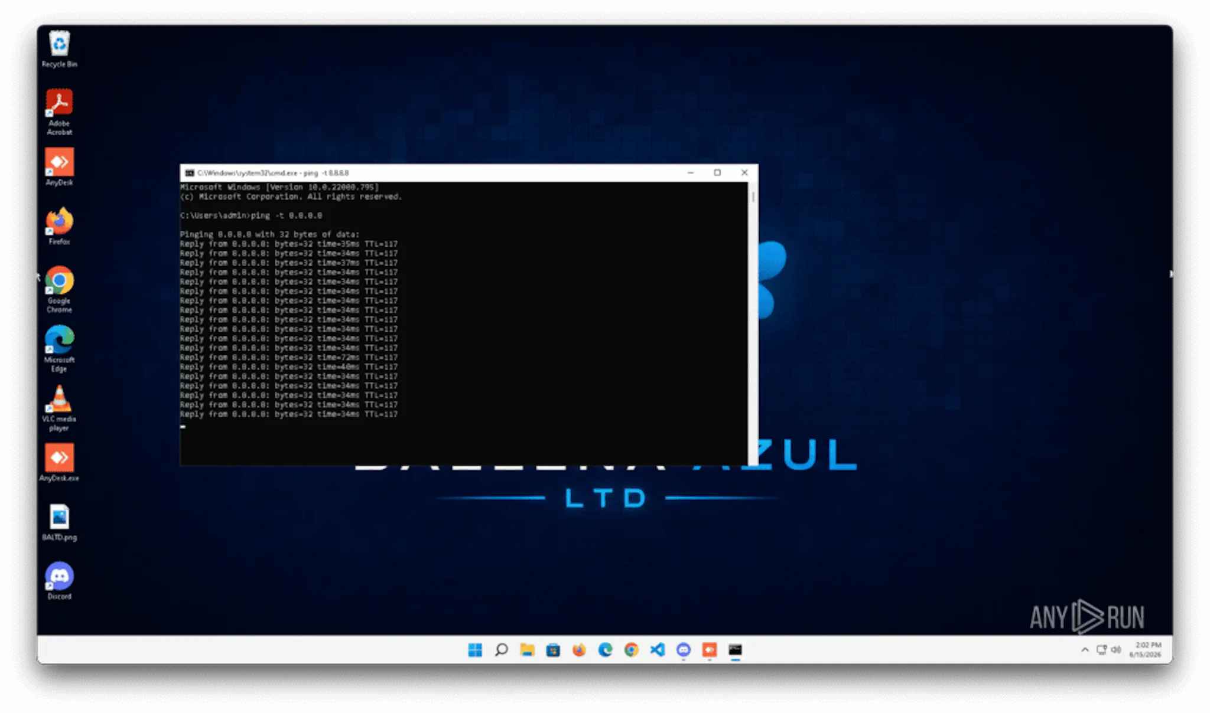Select the Discord desktop shortcut
Image resolution: width=1210 pixels, height=713 pixels.
pos(59,581)
